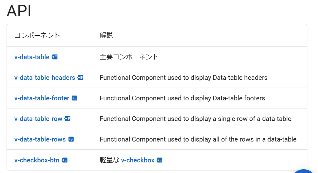318x173 pixels.
Task: Click the page icon beside v-data-table-headers
Action: (80, 78)
